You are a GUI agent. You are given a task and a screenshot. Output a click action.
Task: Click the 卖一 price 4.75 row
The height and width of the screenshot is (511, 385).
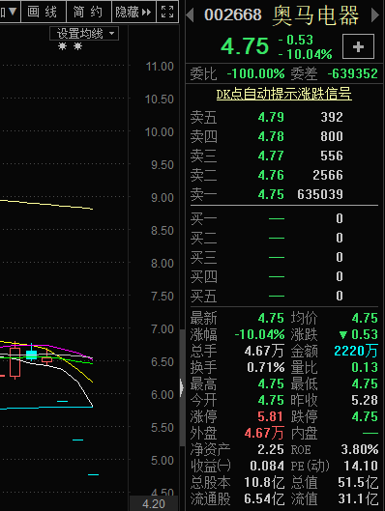click(x=283, y=194)
